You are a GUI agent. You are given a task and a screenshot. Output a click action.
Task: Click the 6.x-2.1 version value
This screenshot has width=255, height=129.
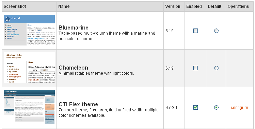click(x=171, y=108)
